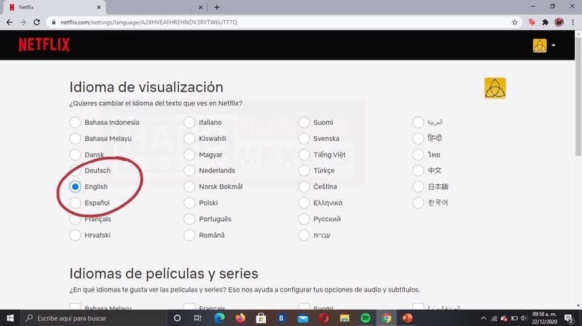
Task: Choose Svenska as display language
Action: [x=304, y=138]
